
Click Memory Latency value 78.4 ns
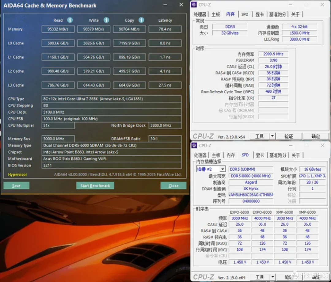point(165,29)
